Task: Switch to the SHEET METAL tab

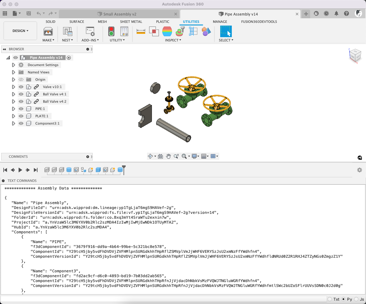Action: [x=131, y=22]
